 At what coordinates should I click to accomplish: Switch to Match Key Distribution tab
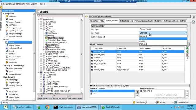pyautogui.click(x=164, y=21)
